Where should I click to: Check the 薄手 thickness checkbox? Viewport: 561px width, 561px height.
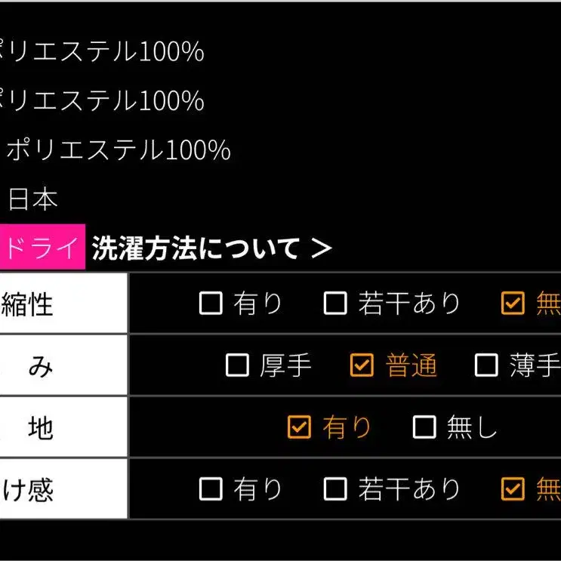(486, 365)
